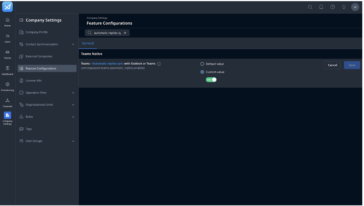Go to Users in left rail
The height and width of the screenshot is (206, 364).
(x=8, y=36)
